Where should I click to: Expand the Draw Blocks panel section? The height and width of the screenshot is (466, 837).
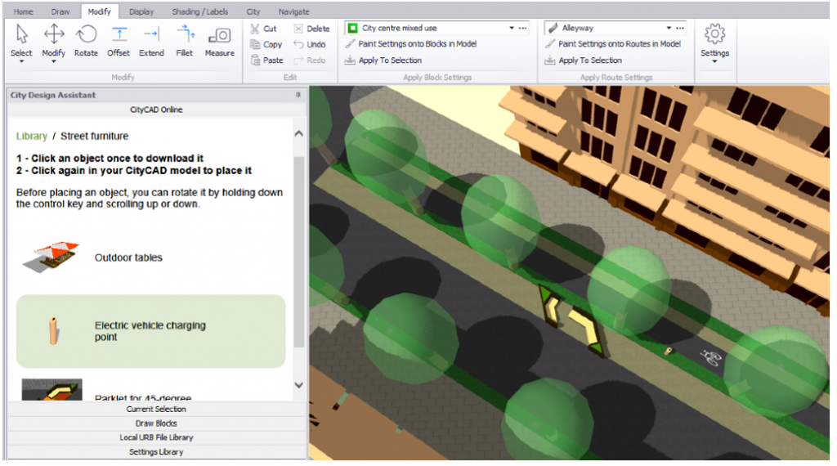(156, 423)
